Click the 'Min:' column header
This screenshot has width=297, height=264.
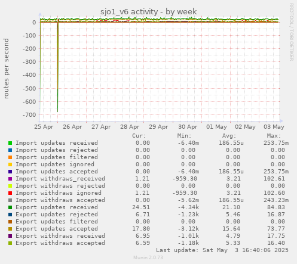(184, 136)
